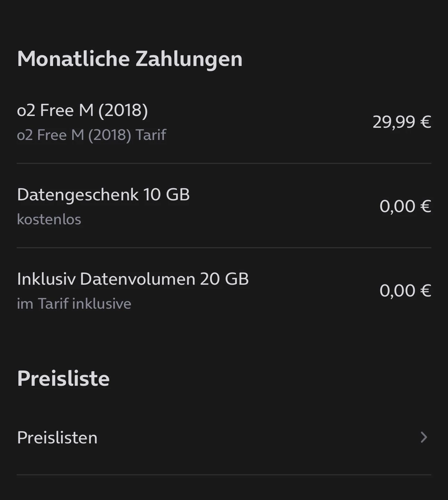The height and width of the screenshot is (500, 448).
Task: Tap the Preislisten label text
Action: [x=57, y=437]
